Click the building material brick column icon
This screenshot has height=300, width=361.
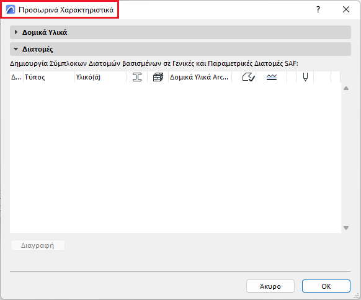pyautogui.click(x=158, y=77)
